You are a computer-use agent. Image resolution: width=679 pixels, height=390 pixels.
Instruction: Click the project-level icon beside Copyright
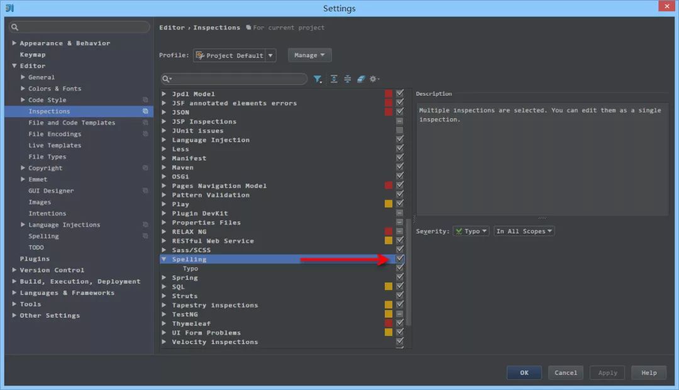(x=145, y=168)
